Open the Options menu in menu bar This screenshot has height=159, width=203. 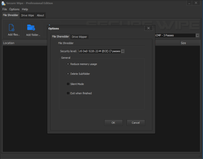point(14,9)
